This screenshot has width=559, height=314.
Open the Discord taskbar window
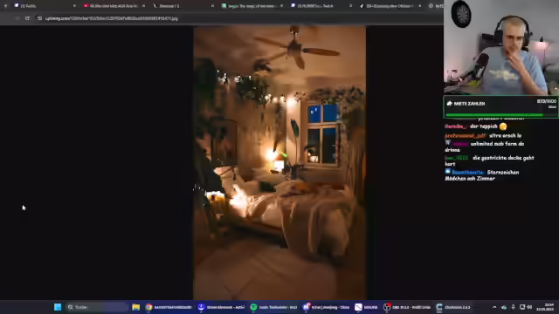[326, 307]
